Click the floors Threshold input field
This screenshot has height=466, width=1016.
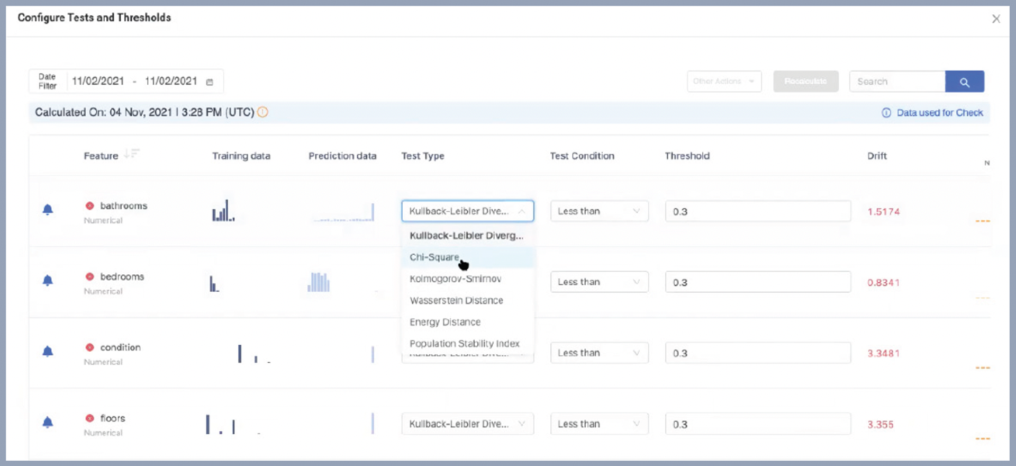point(758,424)
